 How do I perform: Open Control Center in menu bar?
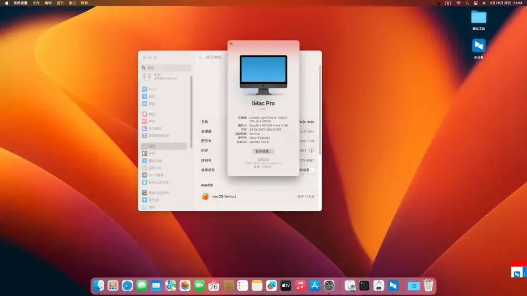pos(476,3)
